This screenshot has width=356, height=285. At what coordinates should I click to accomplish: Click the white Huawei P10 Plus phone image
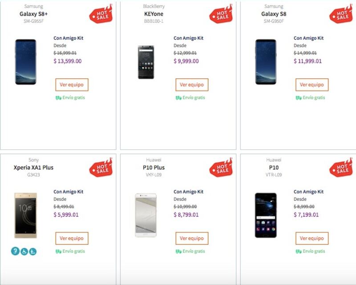(146, 215)
